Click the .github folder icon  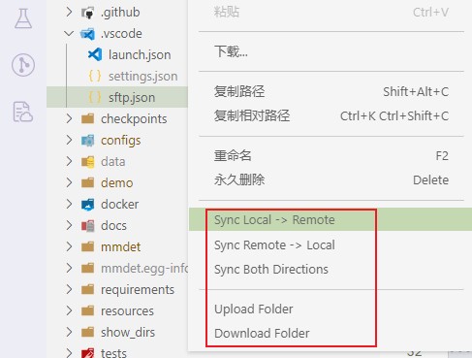[87, 13]
